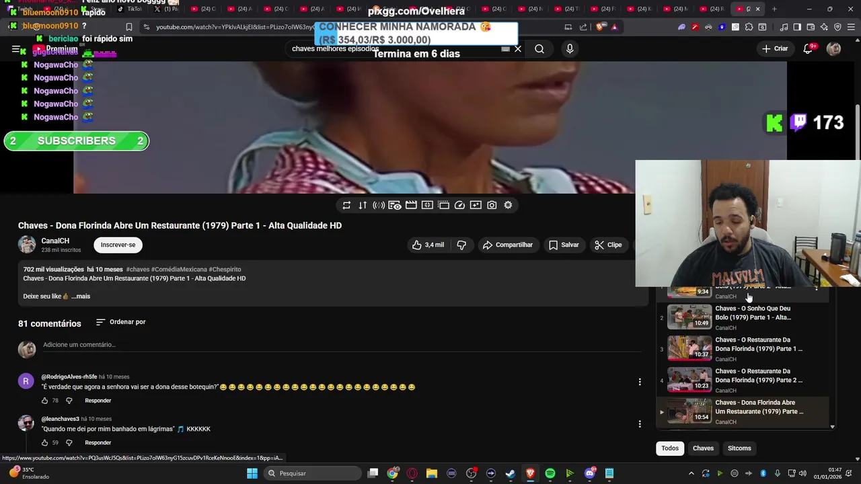Open the CanalCH channel name link
This screenshot has width=861, height=484.
point(55,241)
